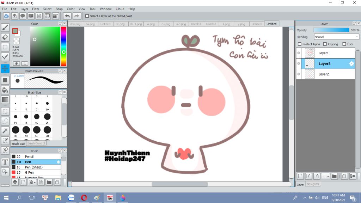This screenshot has width=361, height=203.
Task: Open add brush type dropdown arrow
Action: [x=35, y=183]
